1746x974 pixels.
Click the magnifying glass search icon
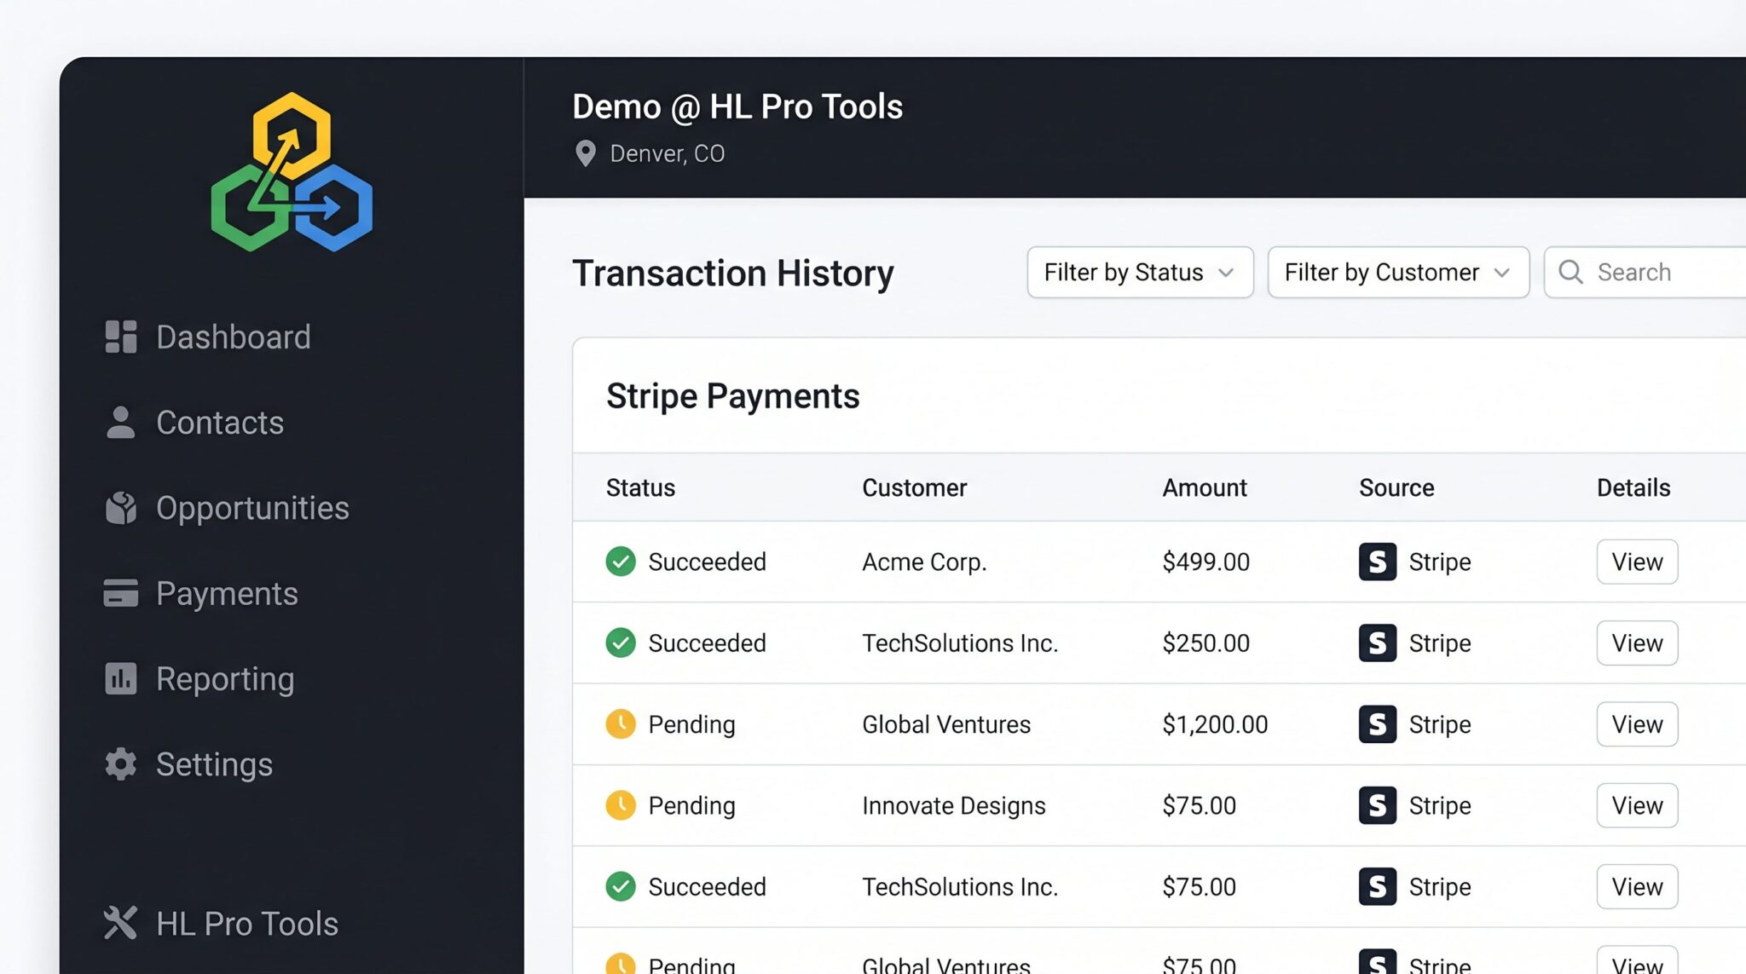point(1570,272)
